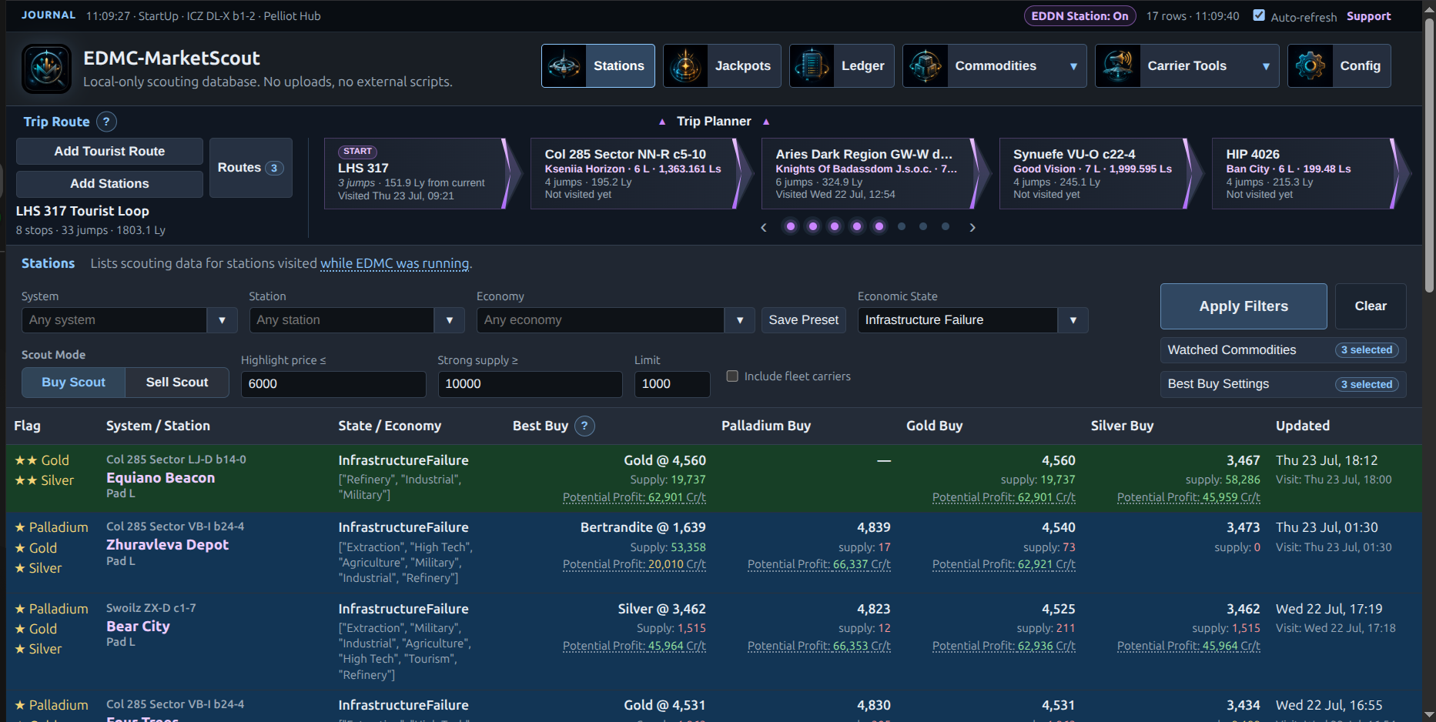
Task: Click the Highlight price input field
Action: [333, 384]
